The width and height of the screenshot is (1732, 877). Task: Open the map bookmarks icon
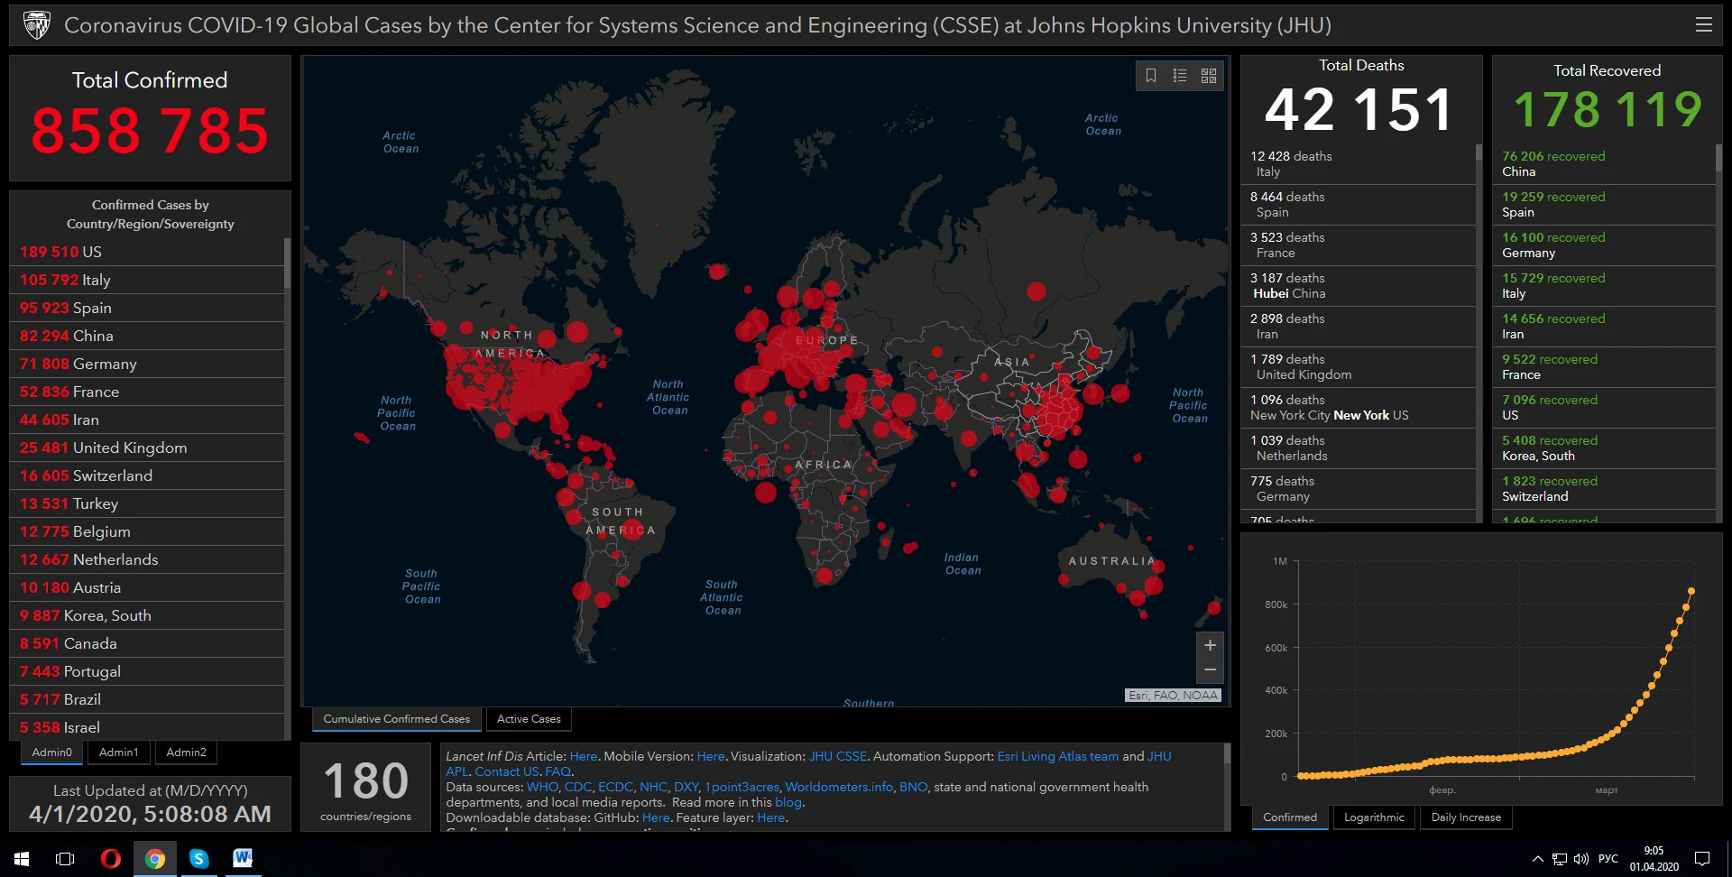click(1151, 76)
